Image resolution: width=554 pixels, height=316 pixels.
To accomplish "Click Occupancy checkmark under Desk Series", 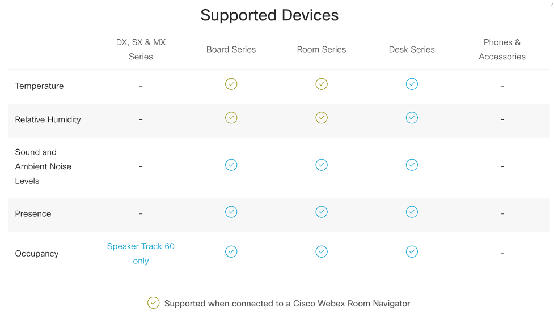I will click(412, 251).
